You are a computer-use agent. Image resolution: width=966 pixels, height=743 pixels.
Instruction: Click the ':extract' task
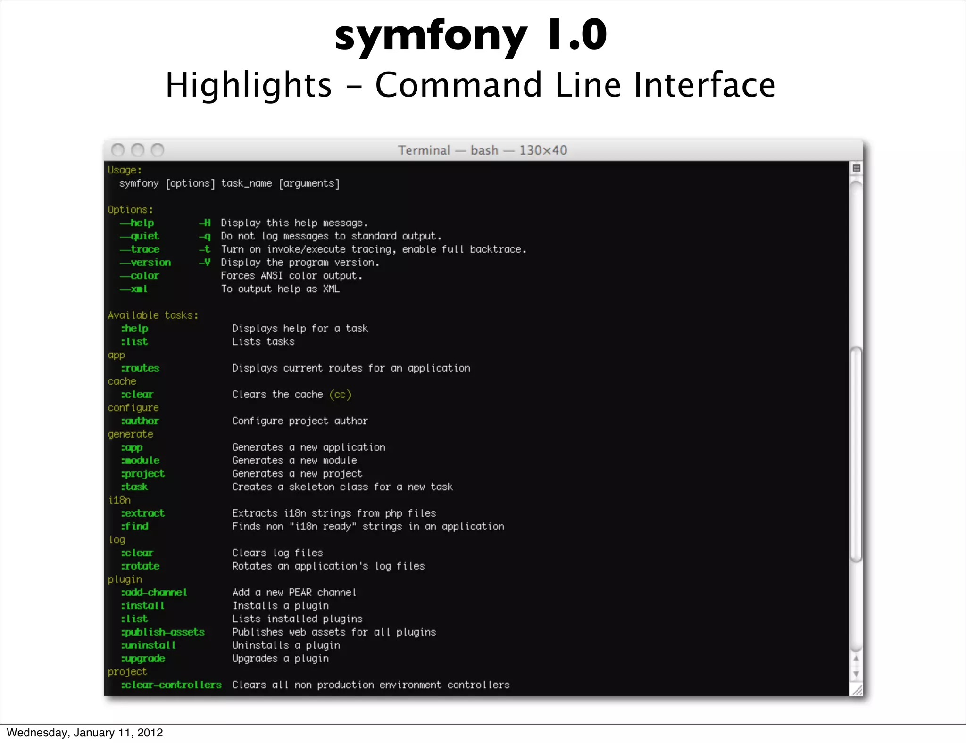(x=143, y=513)
